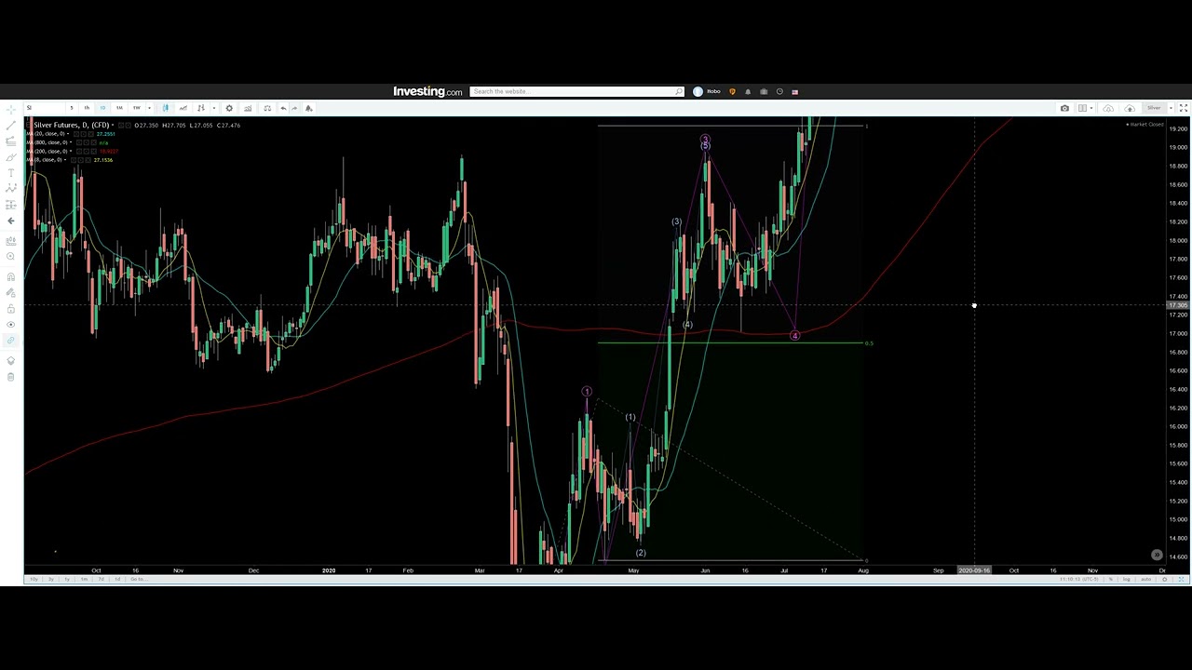Screen dimensions: 1192x670
Task: Toggle hide all drawings eye icon
Action: coord(10,324)
